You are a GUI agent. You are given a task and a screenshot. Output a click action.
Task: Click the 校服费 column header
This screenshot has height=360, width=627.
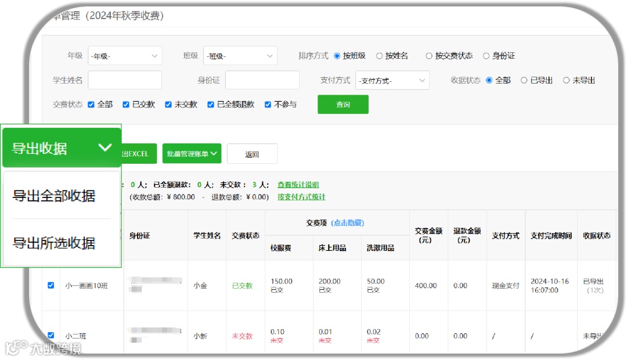[281, 248]
